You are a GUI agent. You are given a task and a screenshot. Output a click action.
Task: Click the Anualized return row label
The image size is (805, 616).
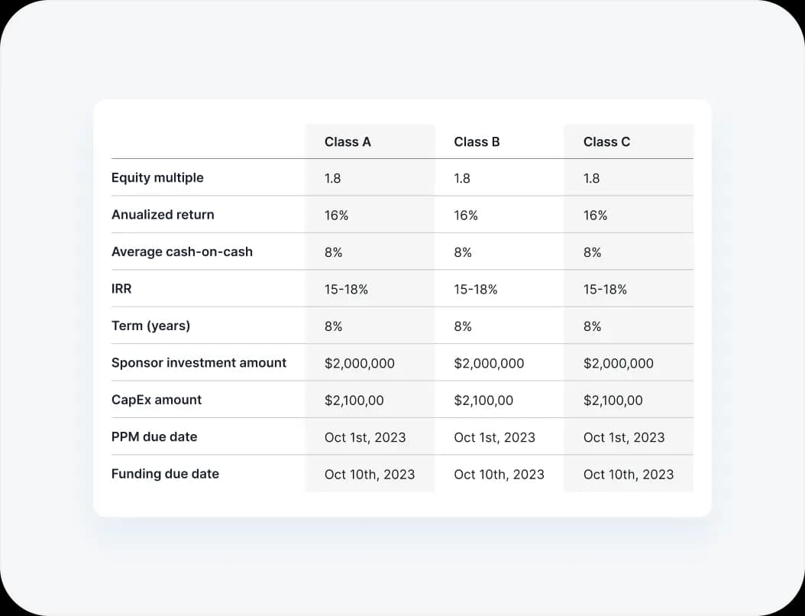pos(163,215)
